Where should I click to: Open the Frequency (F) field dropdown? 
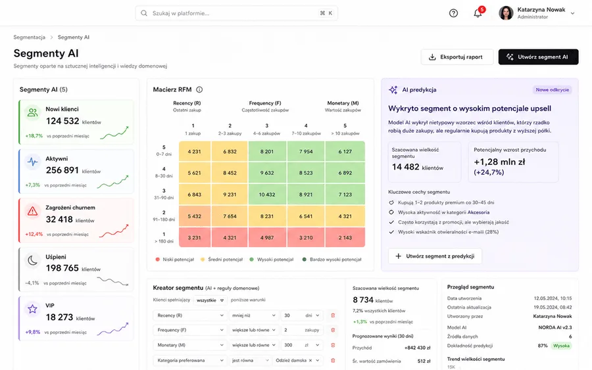(x=190, y=330)
